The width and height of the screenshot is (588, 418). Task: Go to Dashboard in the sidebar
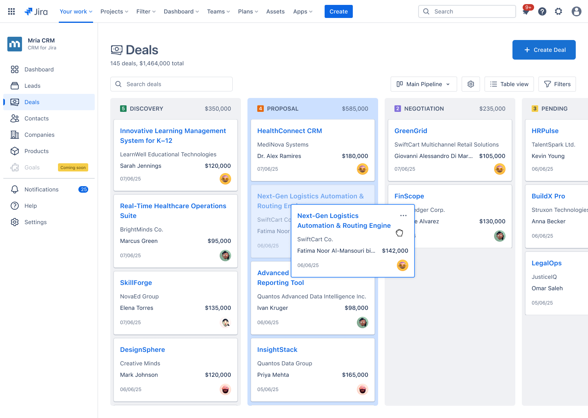click(49, 69)
